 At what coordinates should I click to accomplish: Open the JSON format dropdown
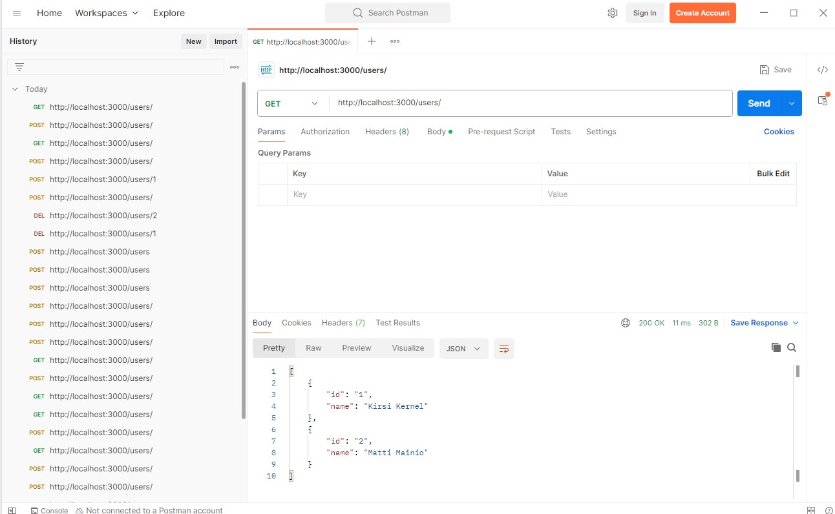pyautogui.click(x=463, y=349)
